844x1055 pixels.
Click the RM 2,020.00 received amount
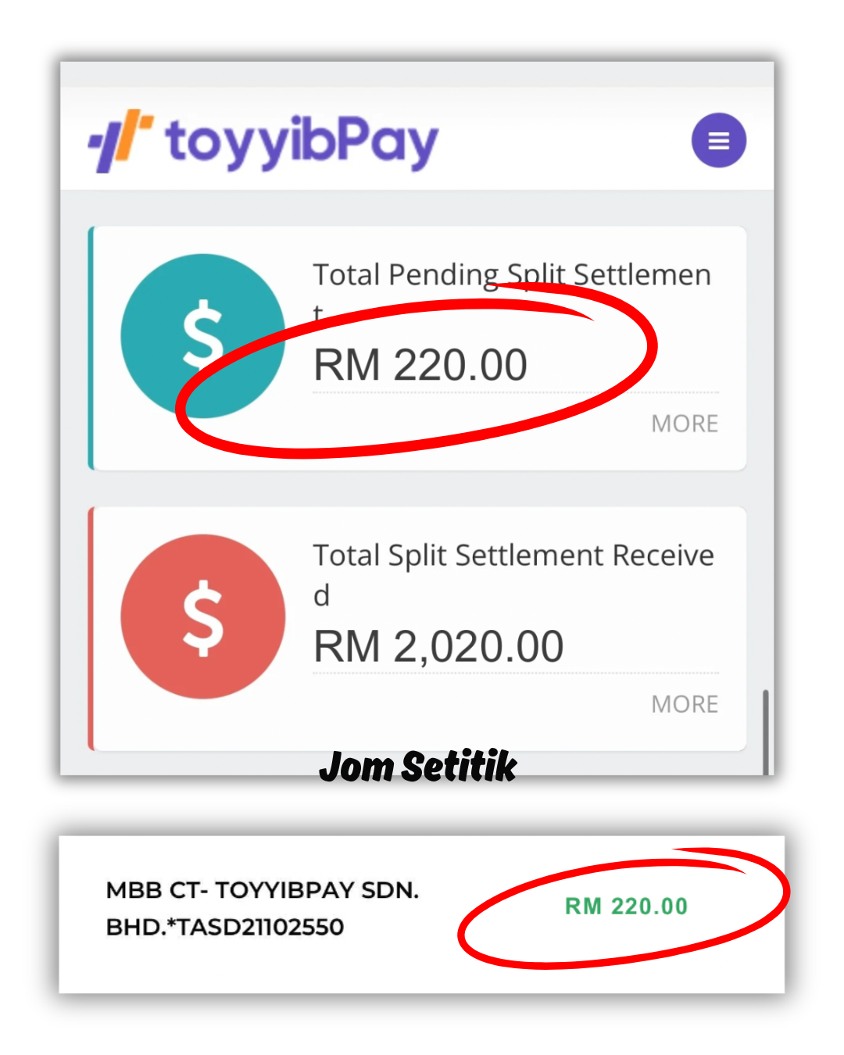(438, 646)
